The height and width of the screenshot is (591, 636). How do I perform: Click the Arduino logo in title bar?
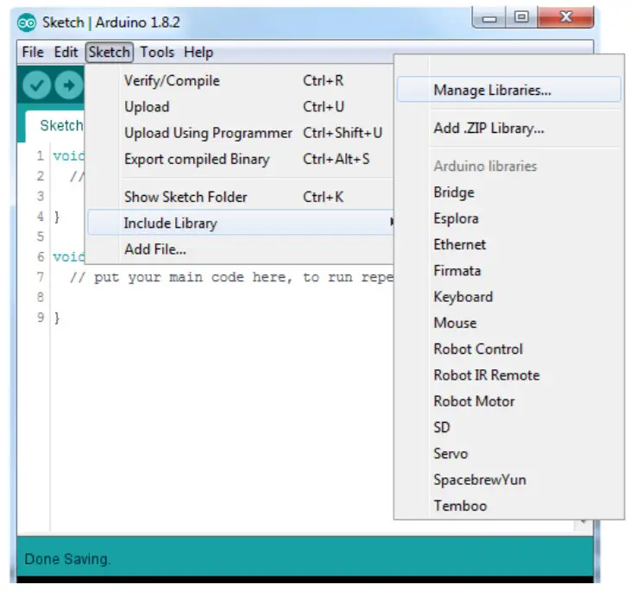27,22
